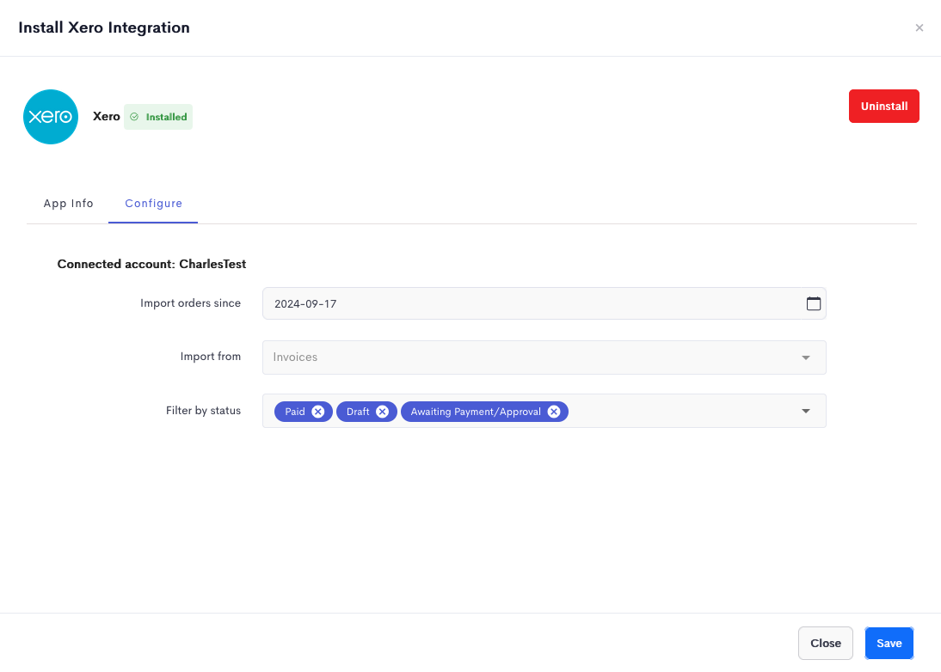Click the Filter by status label
The width and height of the screenshot is (941, 672).
[203, 410]
